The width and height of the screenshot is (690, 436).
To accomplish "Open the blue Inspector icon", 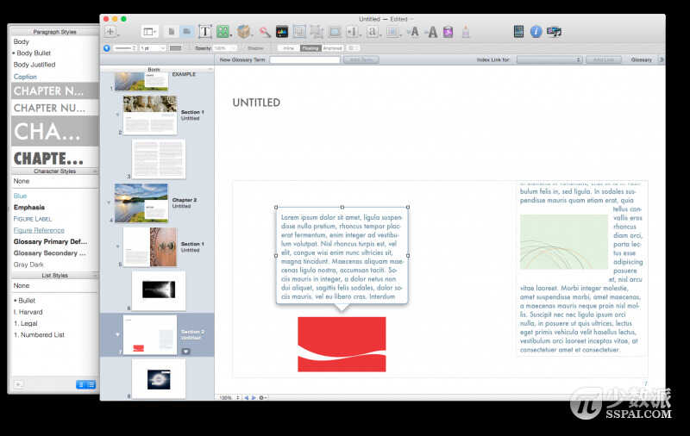I will point(536,32).
